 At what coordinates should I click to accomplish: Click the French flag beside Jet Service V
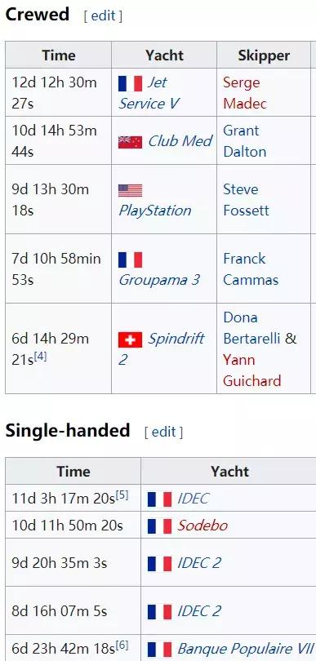click(130, 83)
